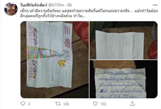The width and height of the screenshot is (161, 109).
Task: Click the yellow heart in the drawing
Action: (62, 63)
